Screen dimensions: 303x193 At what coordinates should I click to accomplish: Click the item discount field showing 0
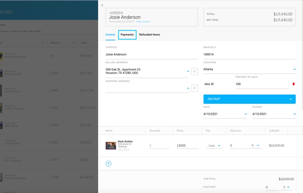pyautogui.click(x=238, y=146)
